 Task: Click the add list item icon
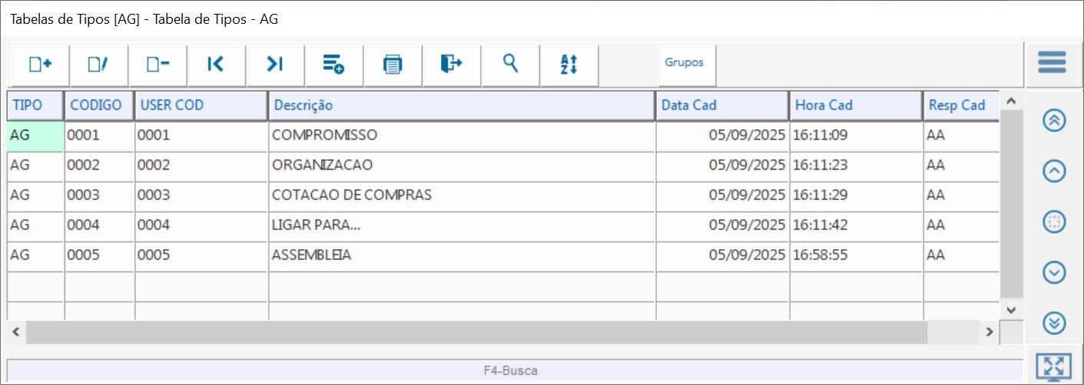pos(333,65)
